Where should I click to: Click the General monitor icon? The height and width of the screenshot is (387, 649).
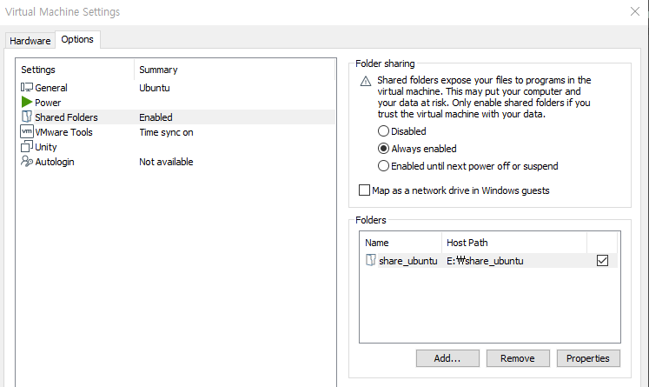27,88
